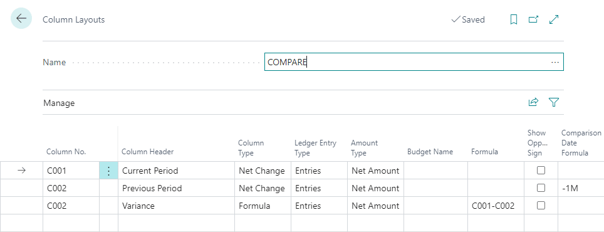Click the bookmark icon
The width and height of the screenshot is (604, 232).
514,19
